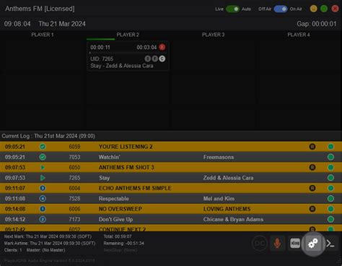
Task: Click the UID 7528 cell
Action: pos(74,199)
